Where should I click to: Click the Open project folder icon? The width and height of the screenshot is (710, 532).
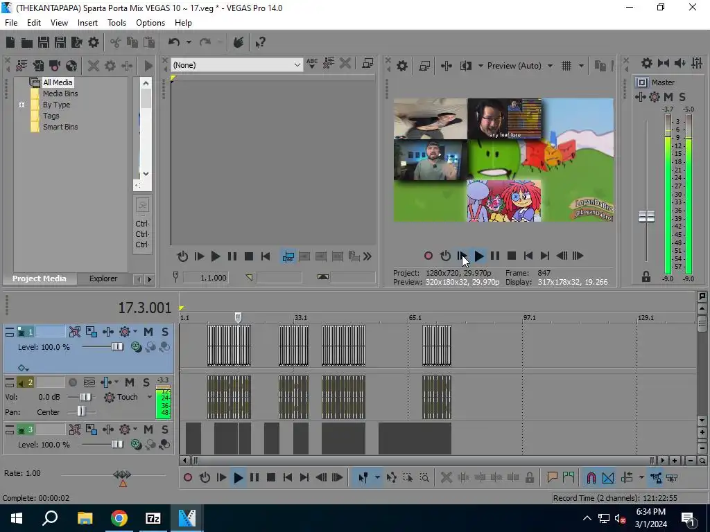click(x=27, y=42)
